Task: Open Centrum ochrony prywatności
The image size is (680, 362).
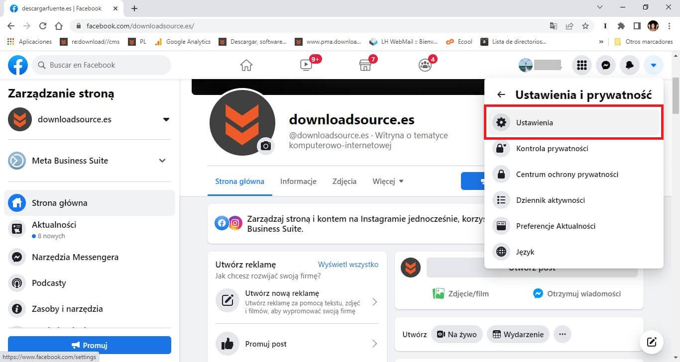Action: [x=574, y=174]
